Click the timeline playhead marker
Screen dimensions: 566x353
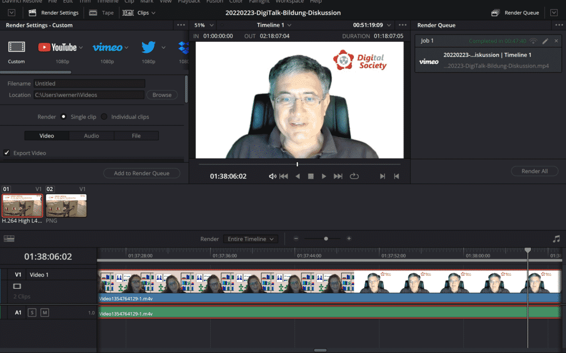(528, 250)
